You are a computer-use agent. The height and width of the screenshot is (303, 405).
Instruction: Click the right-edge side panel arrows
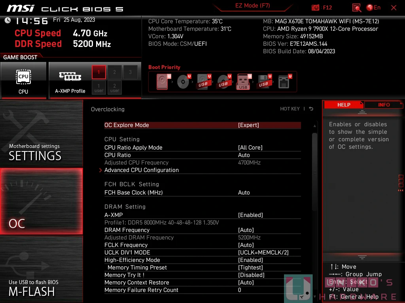(x=401, y=191)
